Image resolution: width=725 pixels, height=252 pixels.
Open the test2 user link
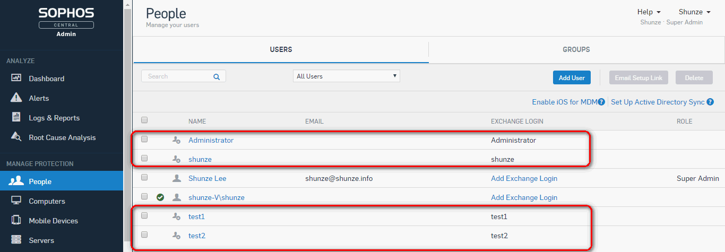click(x=197, y=236)
